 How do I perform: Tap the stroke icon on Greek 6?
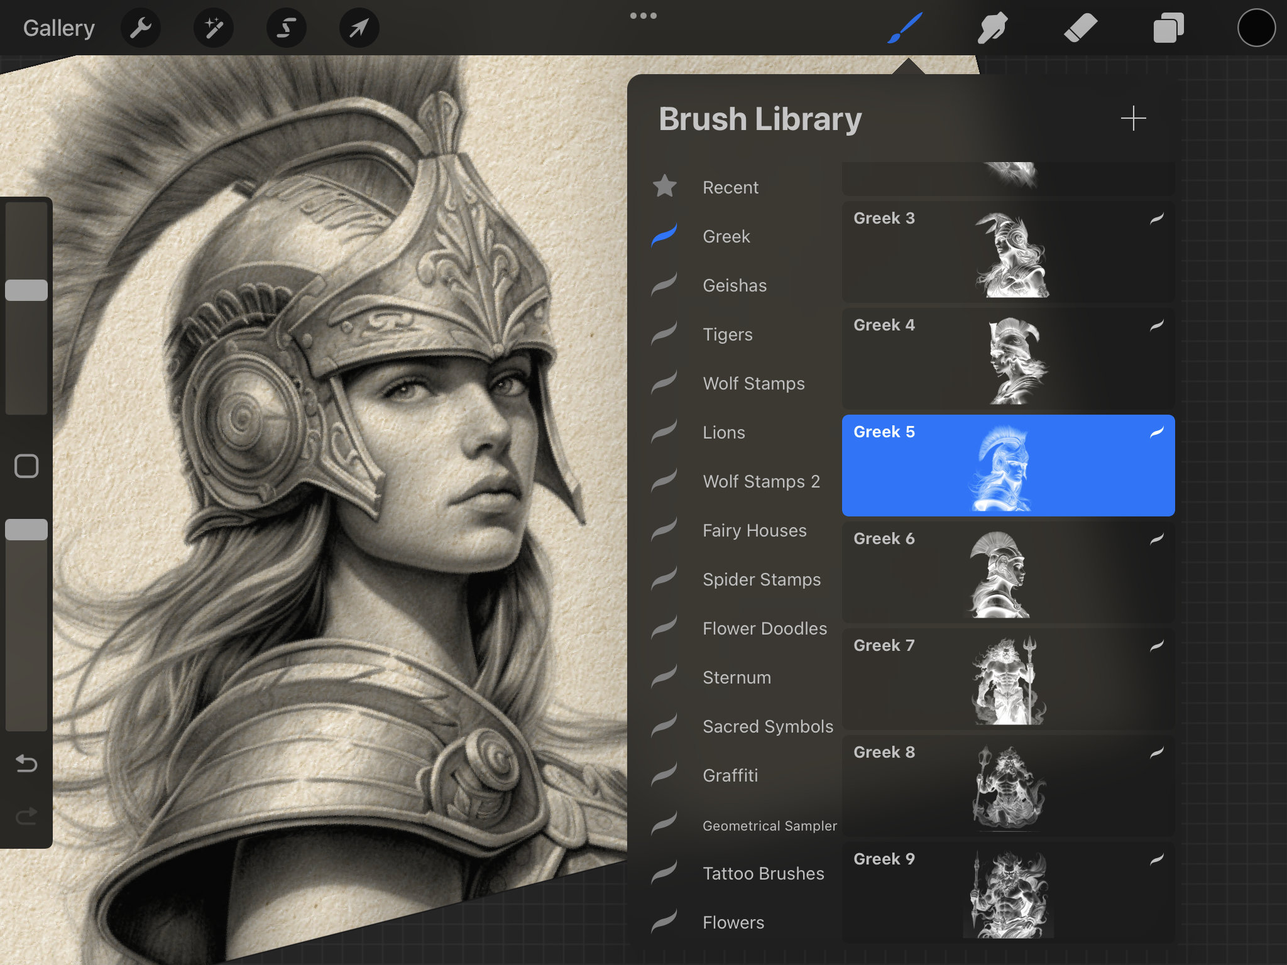1157,538
